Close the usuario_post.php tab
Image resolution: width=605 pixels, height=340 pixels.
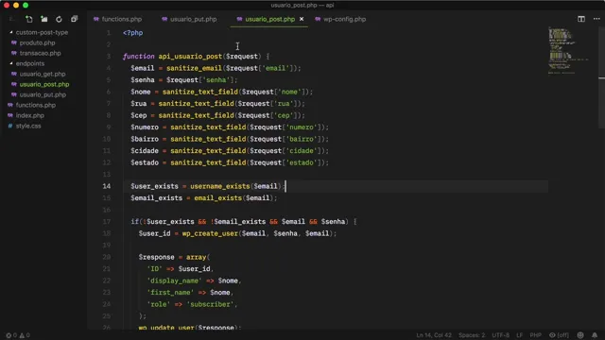coord(302,19)
